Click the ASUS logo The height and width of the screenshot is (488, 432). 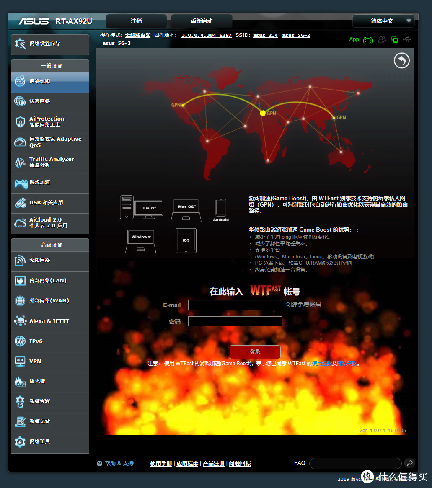click(34, 21)
